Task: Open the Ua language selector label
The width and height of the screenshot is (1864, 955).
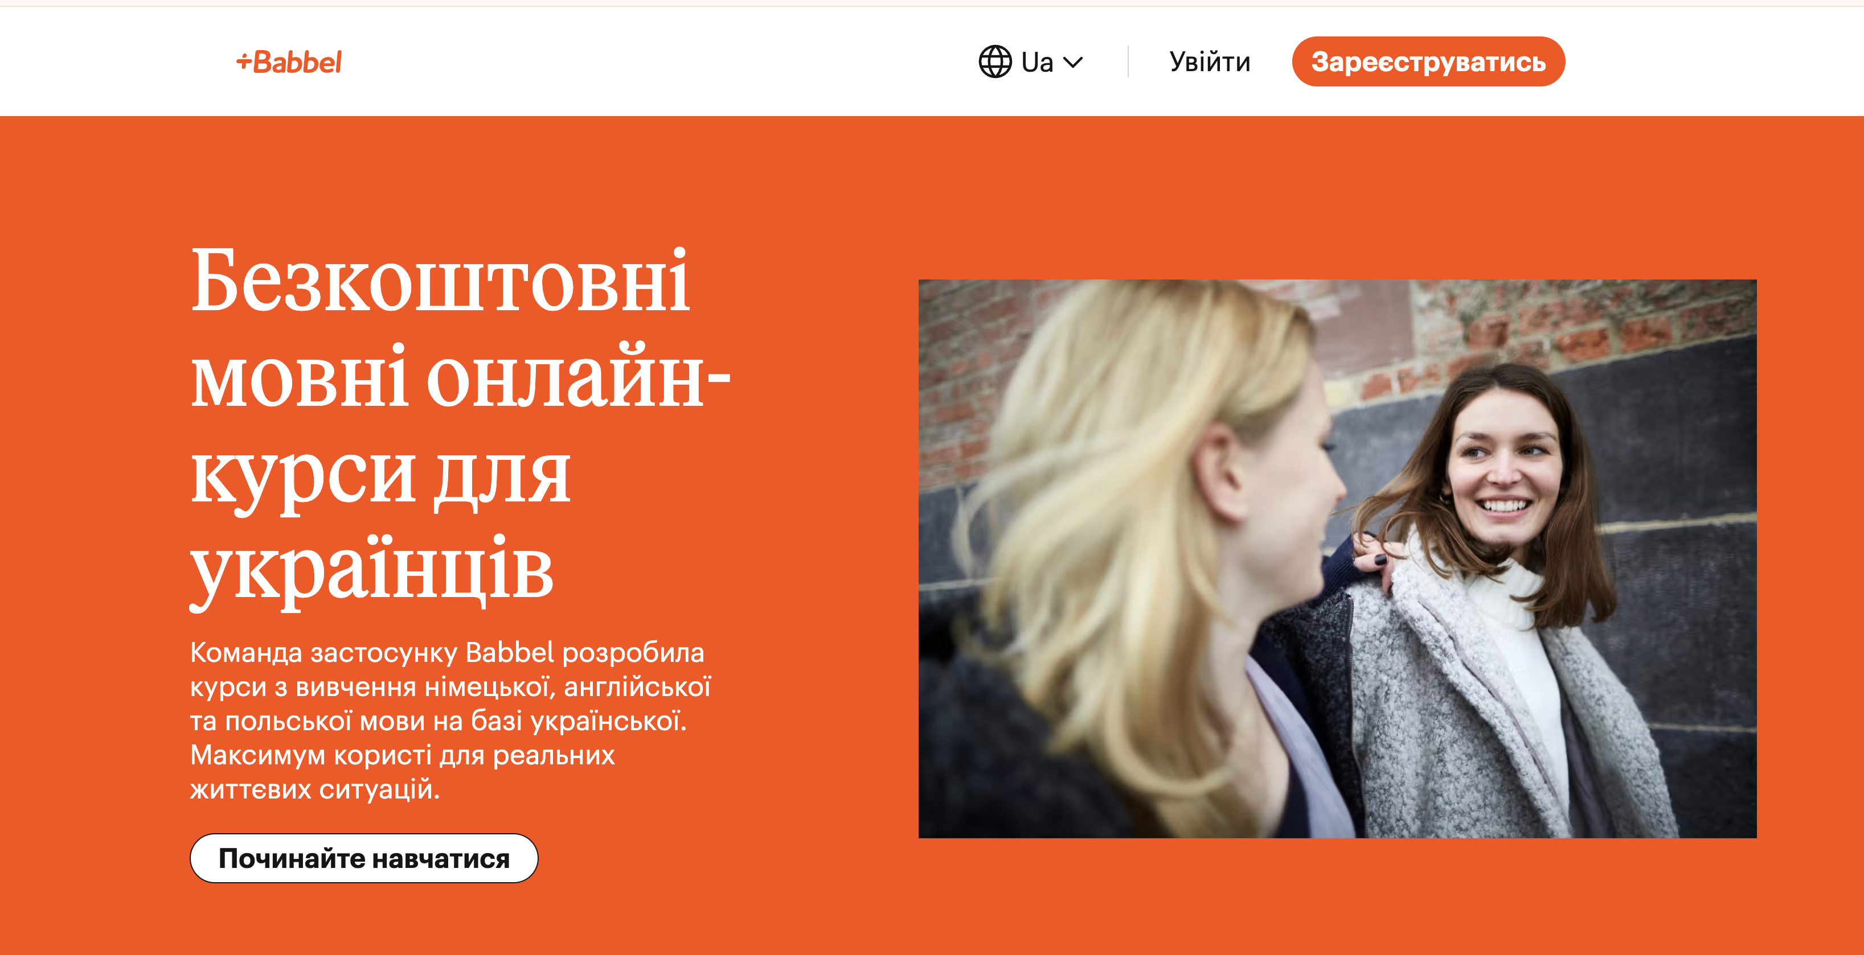Action: click(1037, 62)
